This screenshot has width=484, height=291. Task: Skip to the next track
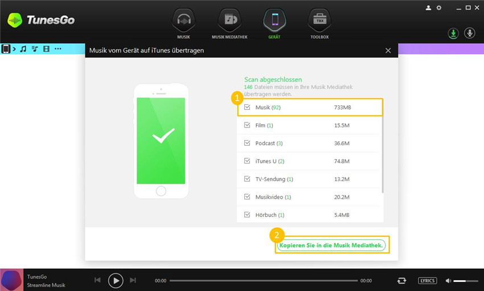point(133,280)
